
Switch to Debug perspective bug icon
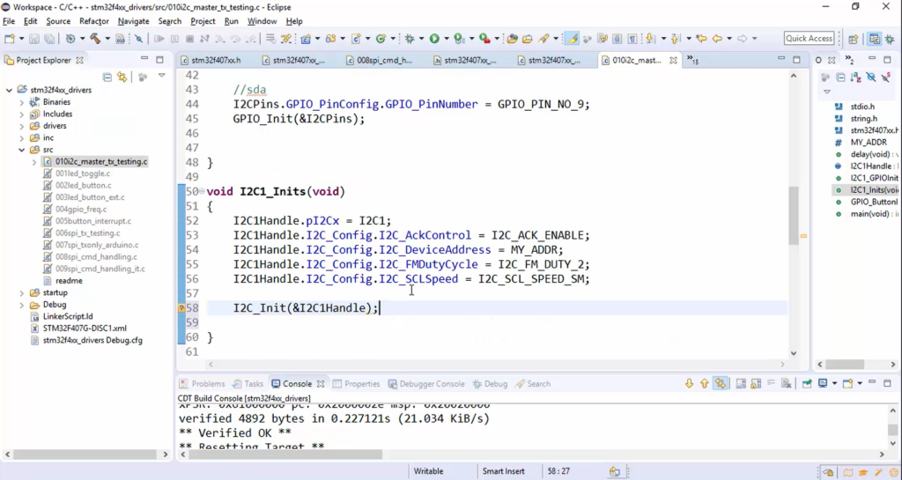coord(890,39)
